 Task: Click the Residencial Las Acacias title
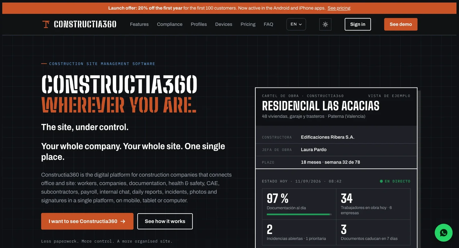click(x=321, y=106)
